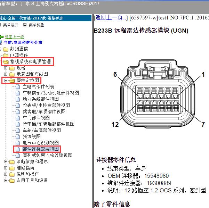Click the 说明和操作 folder icon
Image resolution: width=209 pixels, height=208 pixels.
[12, 174]
